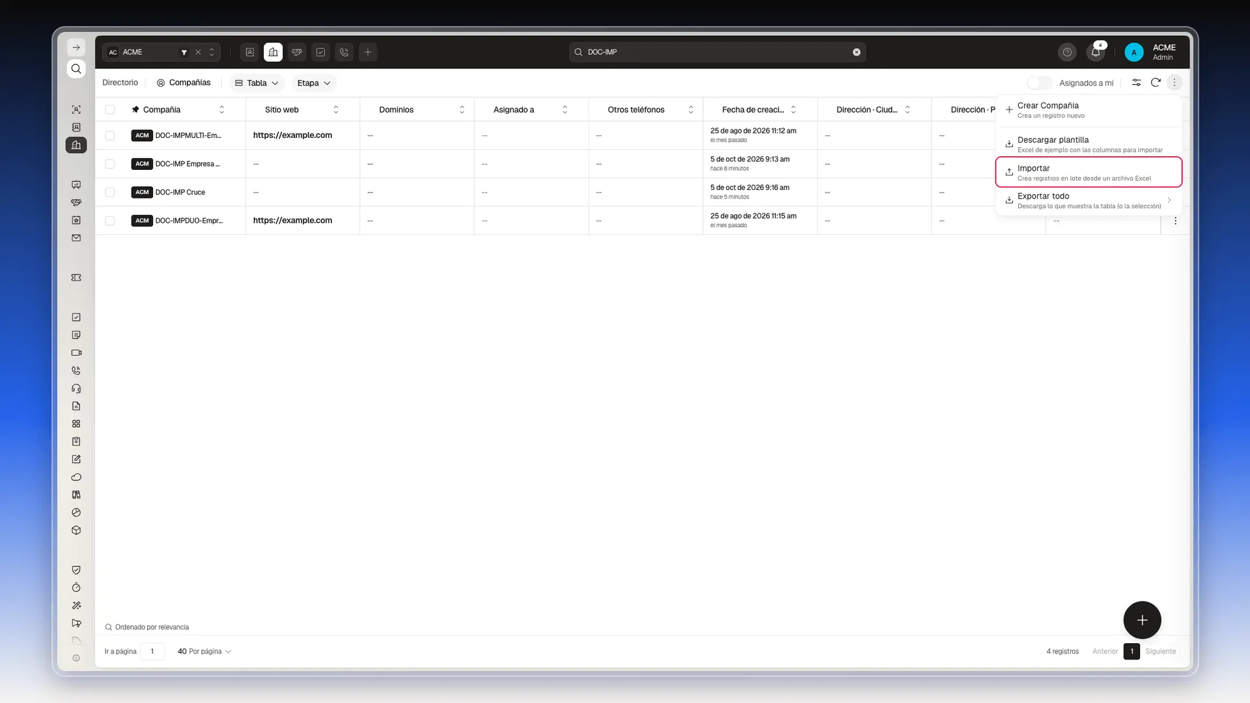Click the refresh table icon
The width and height of the screenshot is (1250, 703).
point(1156,83)
